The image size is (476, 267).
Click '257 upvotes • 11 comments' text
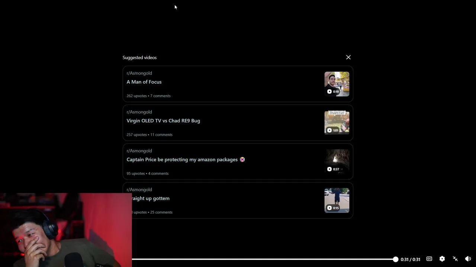[149, 135]
